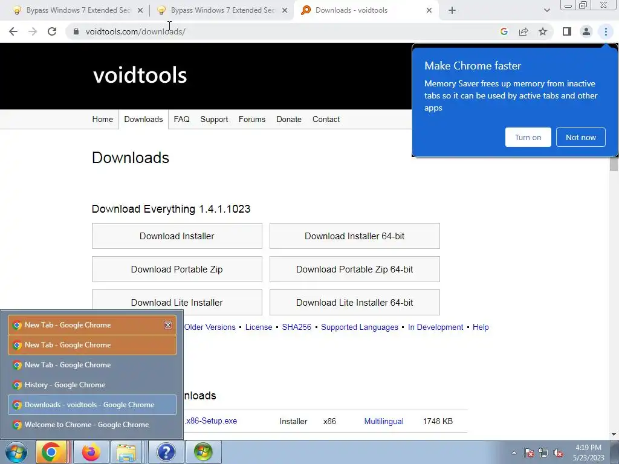Click Download Portable Zip button
This screenshot has width=619, height=464.
pos(177,269)
